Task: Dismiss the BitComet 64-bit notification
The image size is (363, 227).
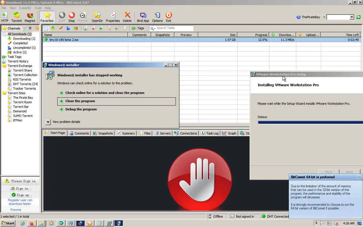Action: [x=358, y=177]
